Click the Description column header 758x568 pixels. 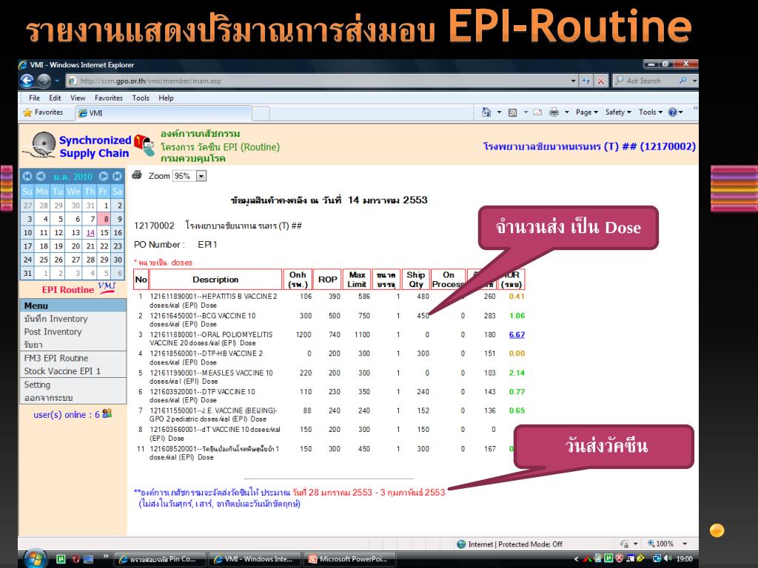click(x=215, y=280)
